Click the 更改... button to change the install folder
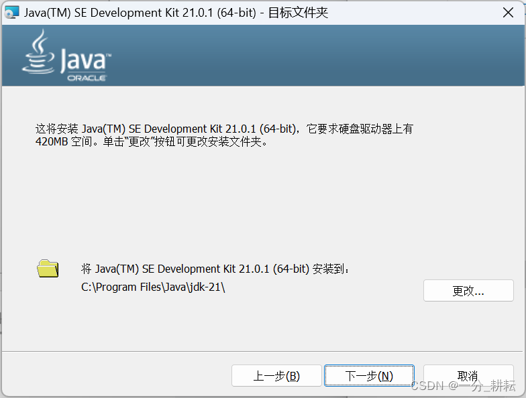The height and width of the screenshot is (398, 526). (468, 291)
